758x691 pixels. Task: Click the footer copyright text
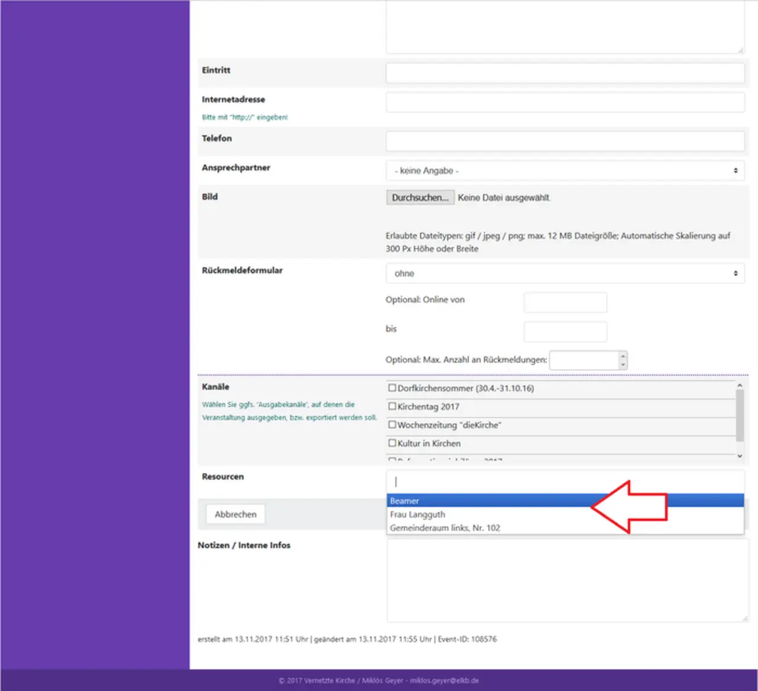tap(379, 680)
